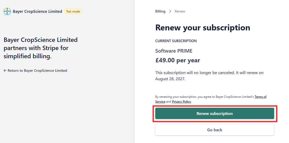Viewport: 289px width, 143px height.
Task: Select the Renew breadcrumb item
Action: pyautogui.click(x=180, y=11)
